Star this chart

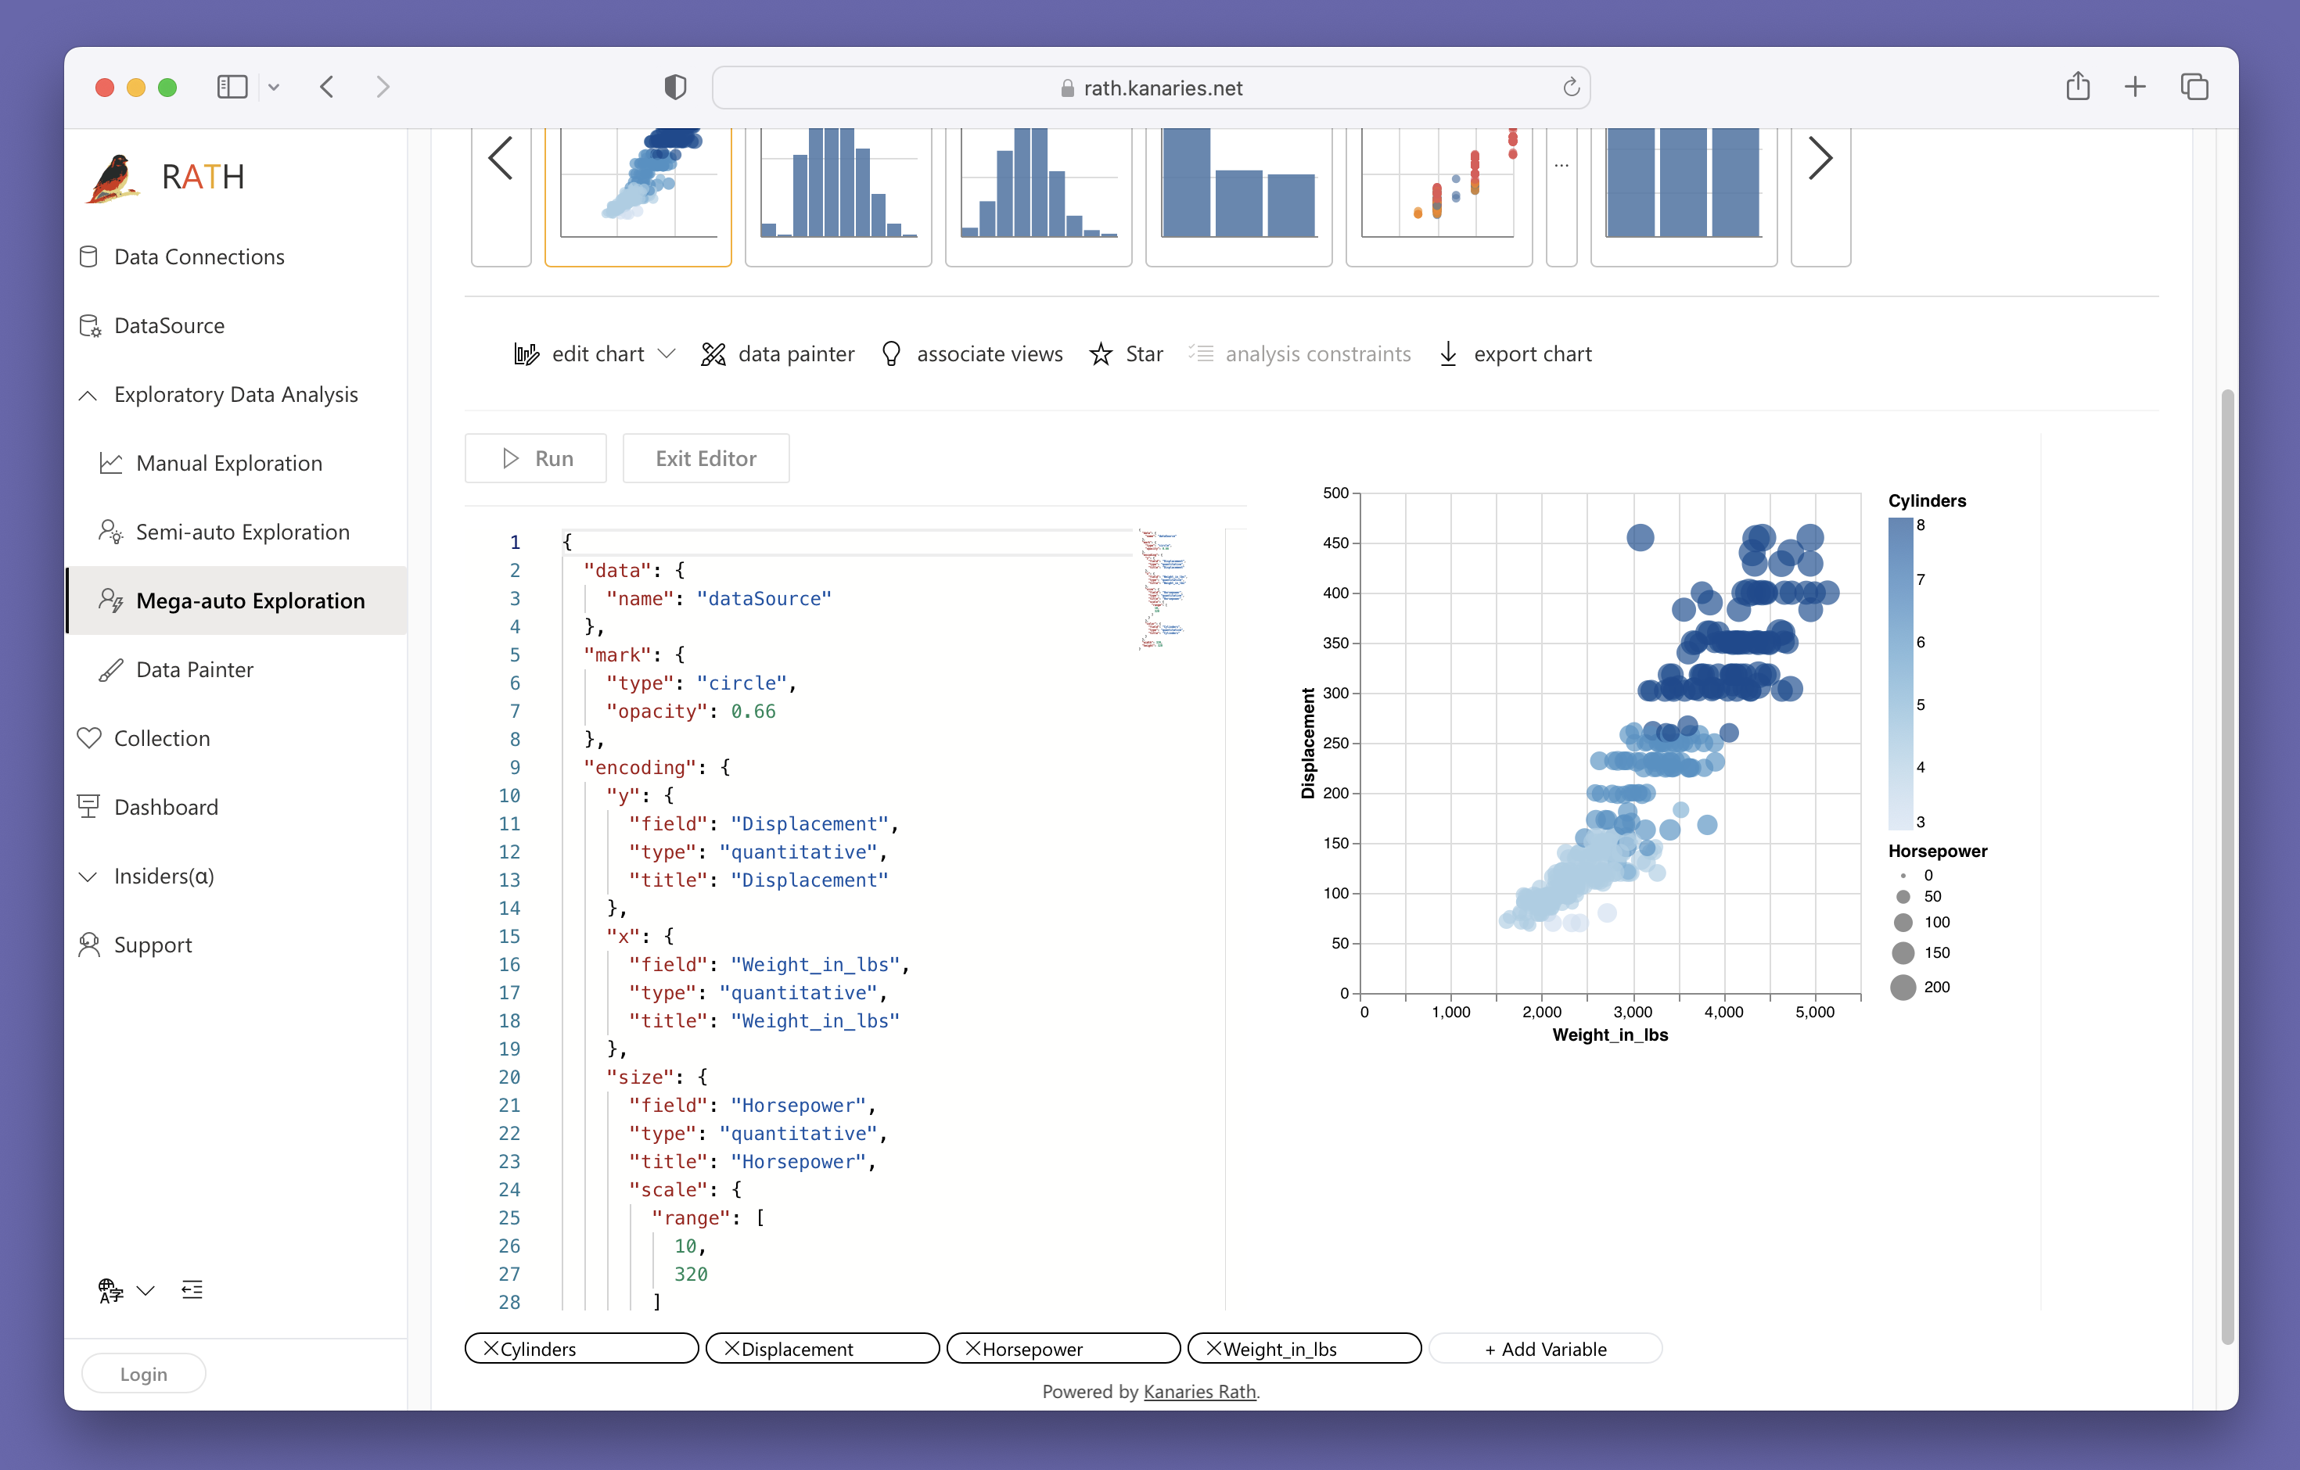tap(1101, 354)
